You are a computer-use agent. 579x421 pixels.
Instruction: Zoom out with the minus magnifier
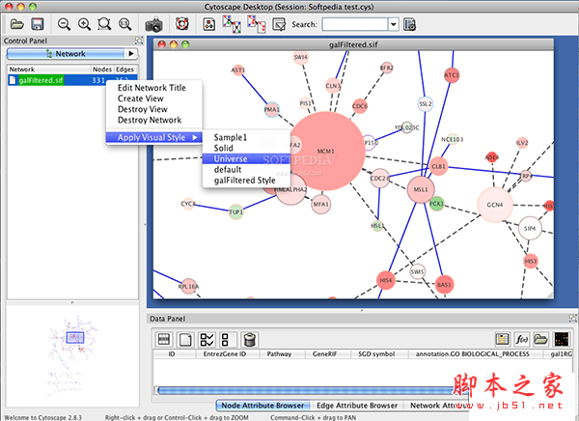pos(65,24)
